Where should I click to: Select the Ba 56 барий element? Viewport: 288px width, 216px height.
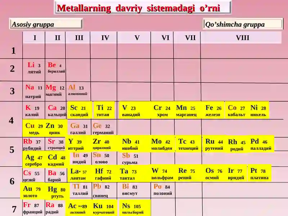(56, 175)
